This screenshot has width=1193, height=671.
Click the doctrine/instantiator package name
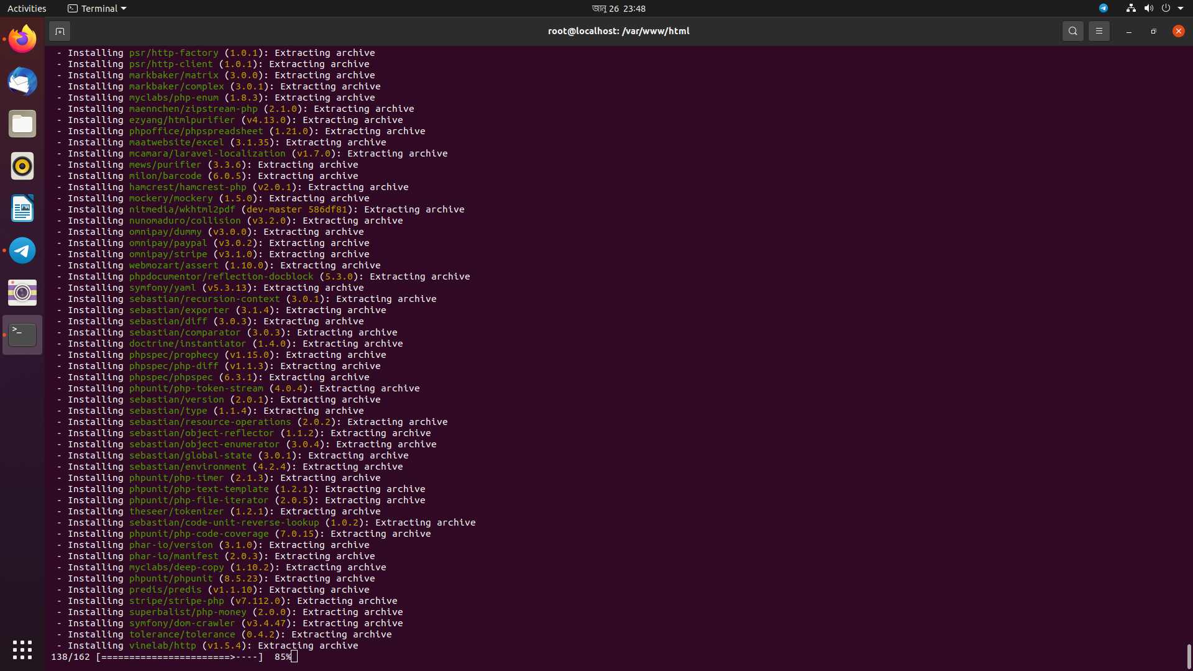(188, 344)
